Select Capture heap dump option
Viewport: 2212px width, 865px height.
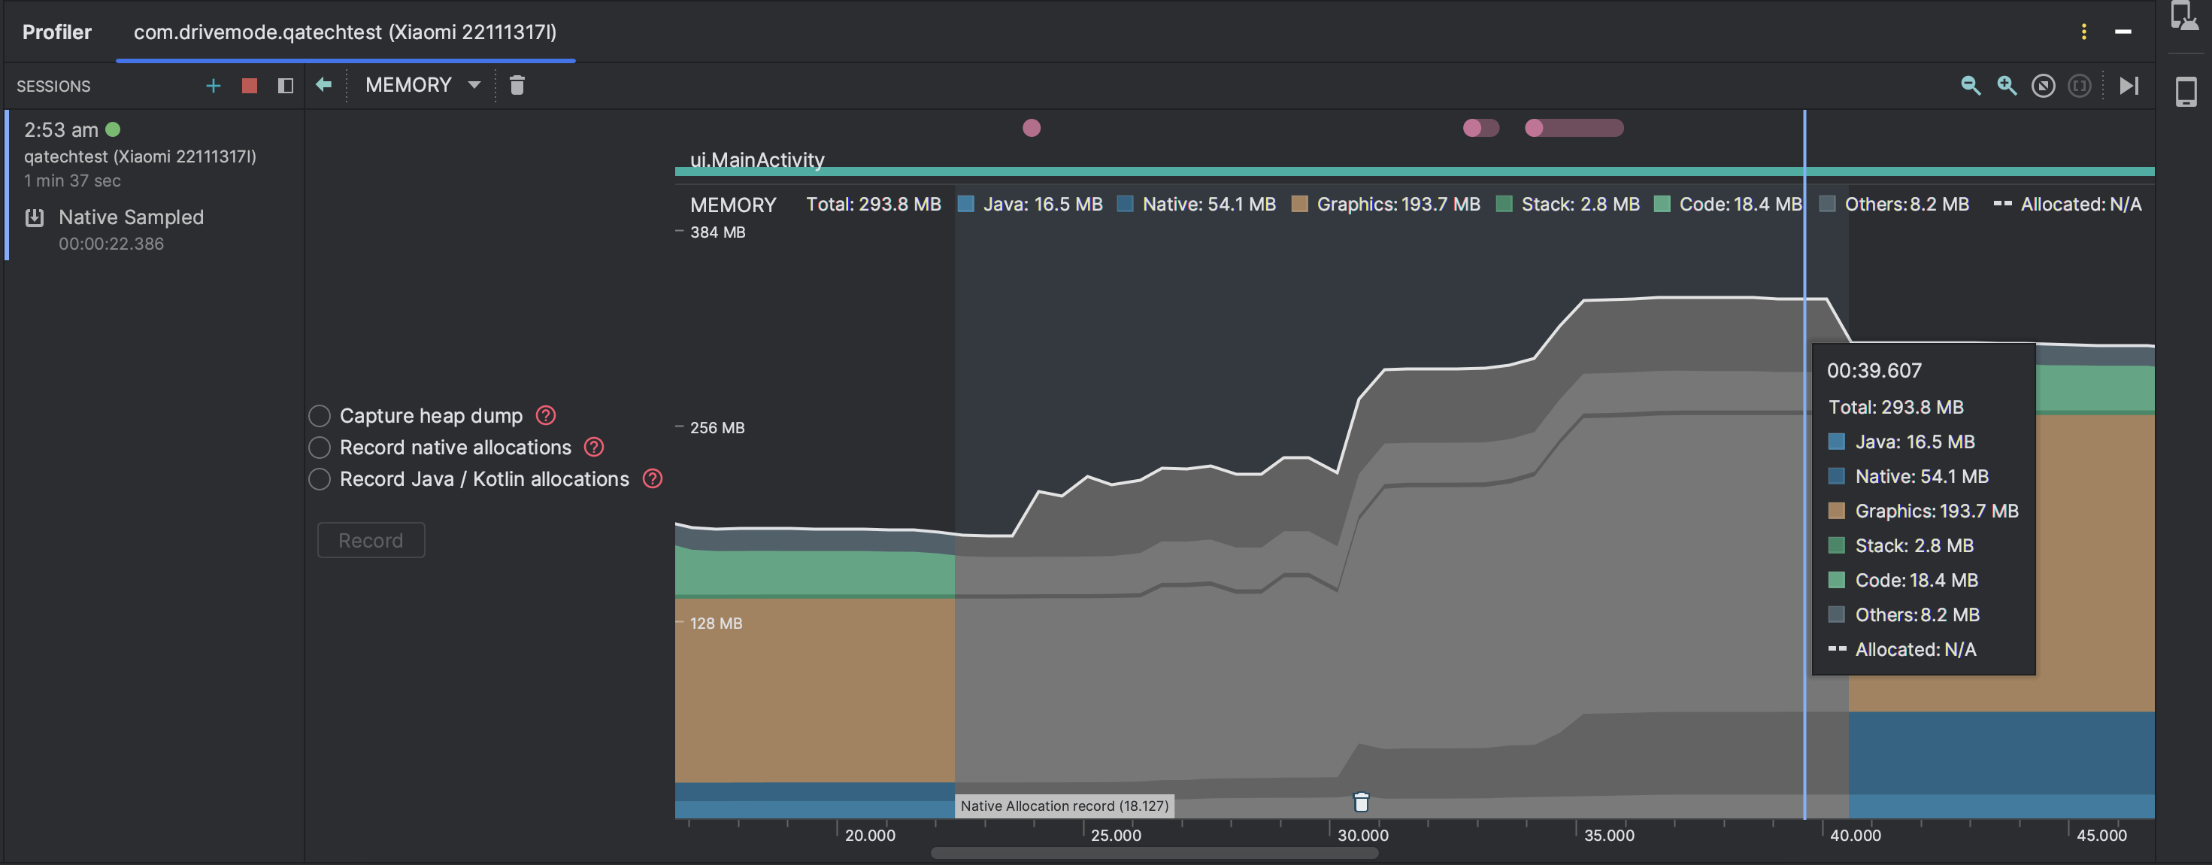(x=320, y=416)
